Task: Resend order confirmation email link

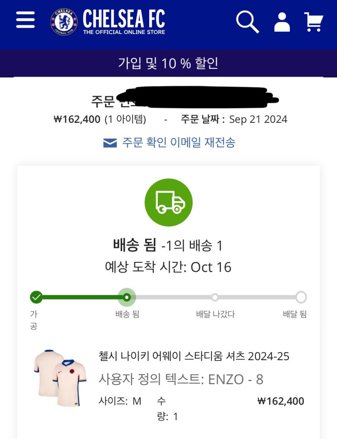Action: pos(178,143)
